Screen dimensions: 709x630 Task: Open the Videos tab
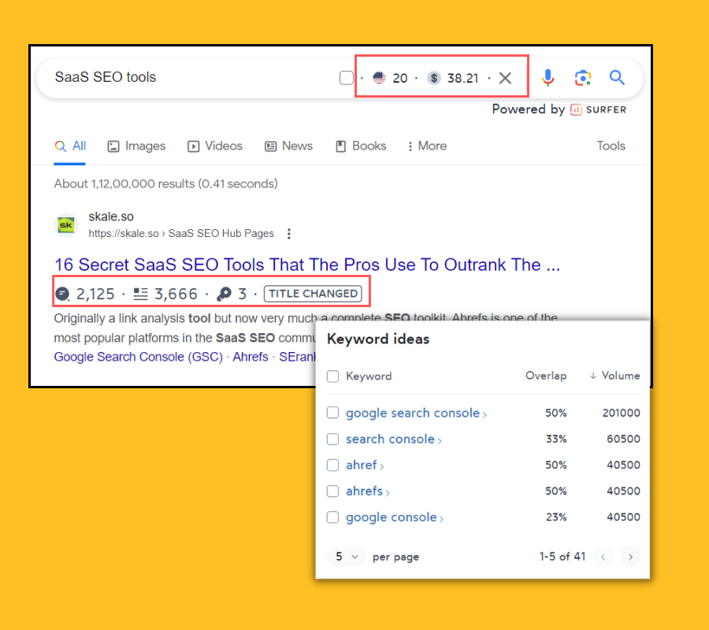[x=215, y=146]
